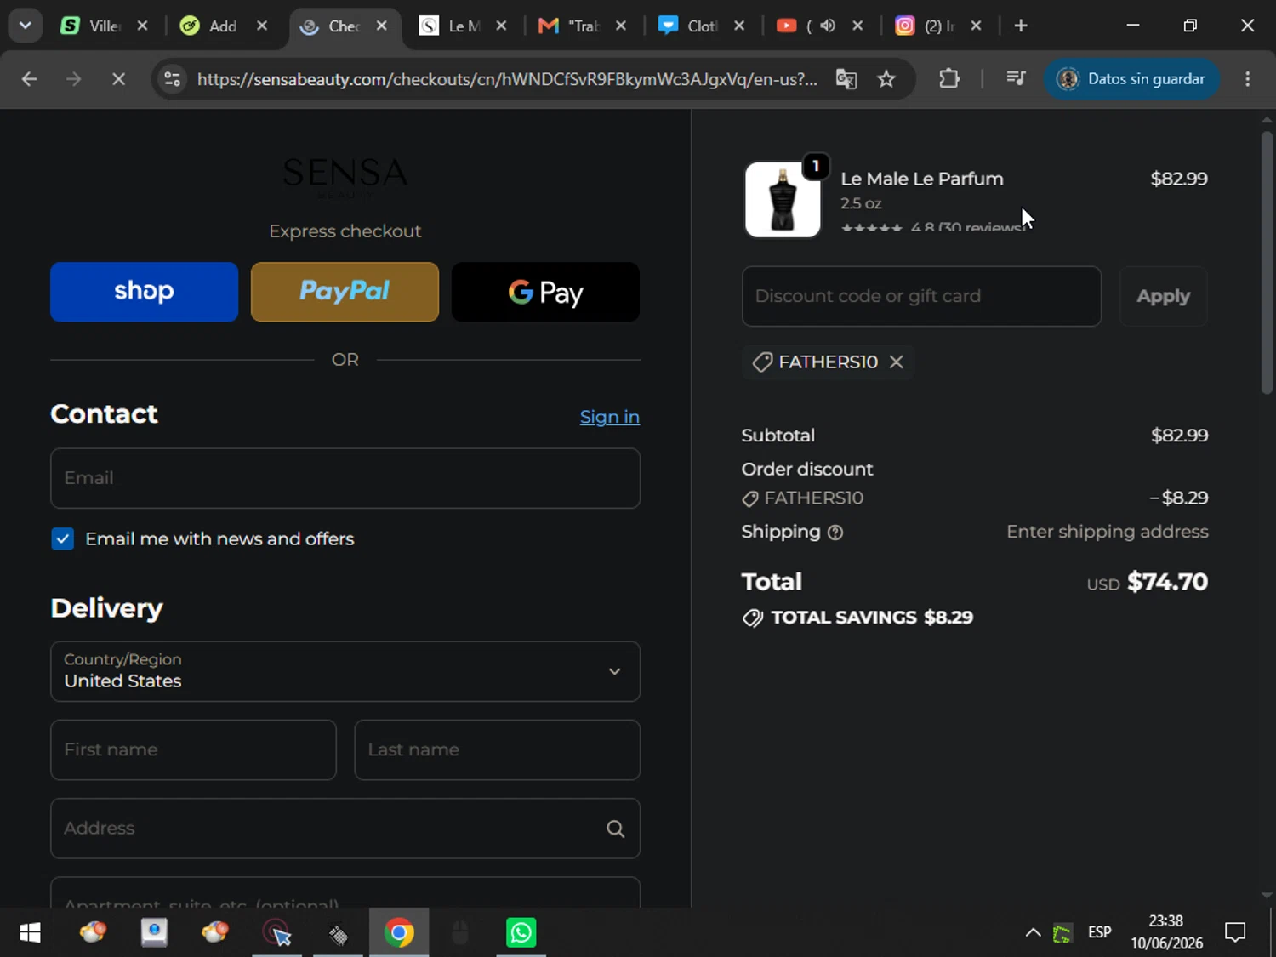The image size is (1276, 957).
Task: Click the SENSA Beauty logo
Action: click(x=345, y=177)
